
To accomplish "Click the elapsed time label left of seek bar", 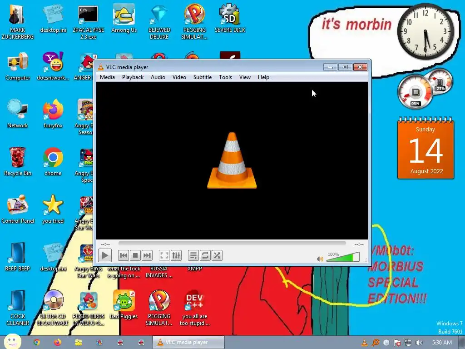I will click(x=105, y=244).
